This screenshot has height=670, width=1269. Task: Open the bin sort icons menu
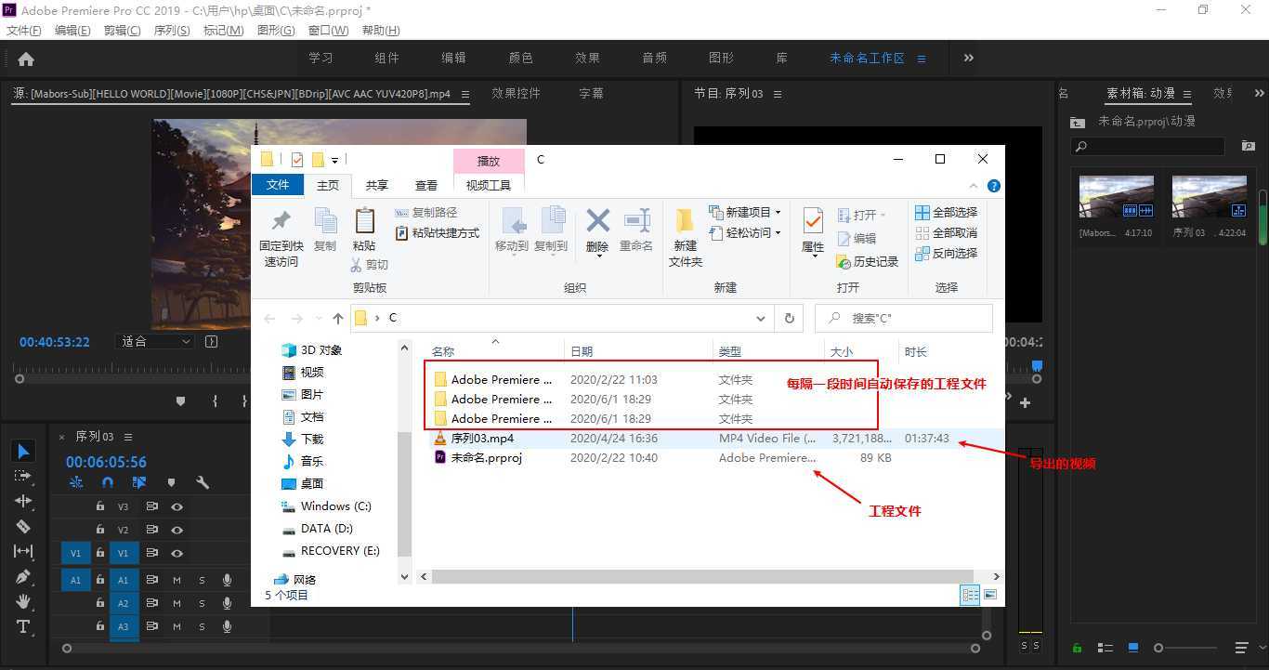click(1241, 648)
